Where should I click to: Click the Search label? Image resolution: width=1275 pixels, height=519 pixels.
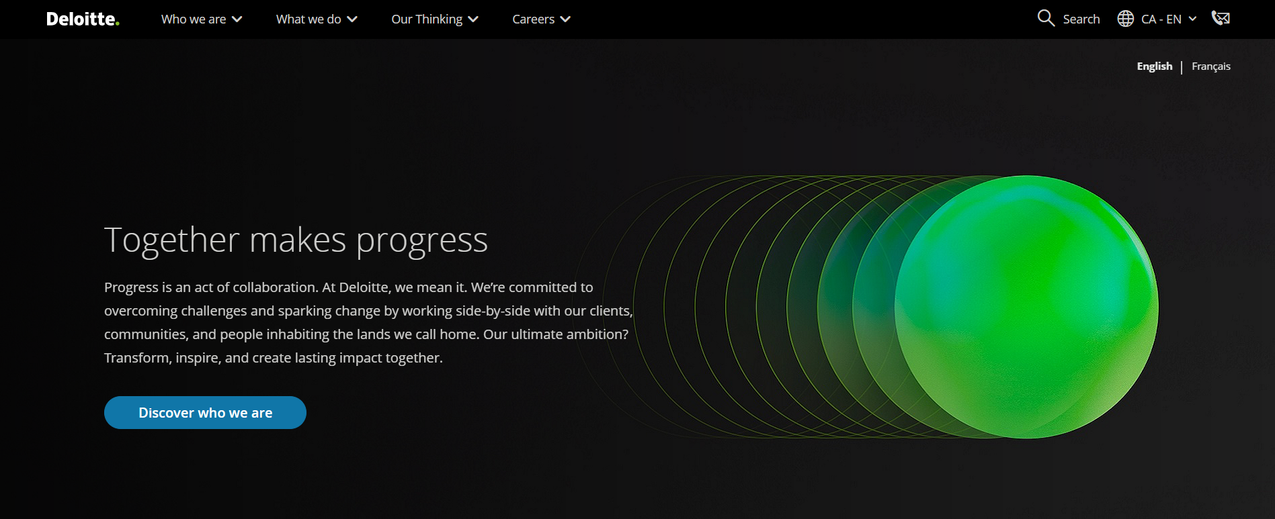click(1081, 19)
